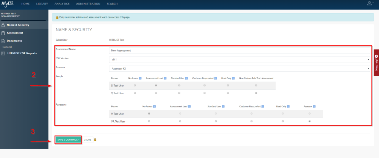This screenshot has width=379, height=158.
Task: Click info icon beside Assessment Lead in People table
Action: 165,78
